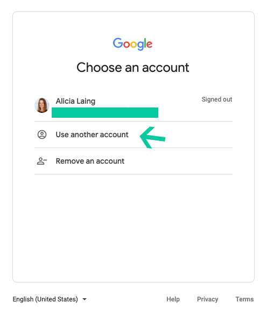Click Alicia Laing's profile photo
Image resolution: width=267 pixels, height=316 pixels.
(x=42, y=105)
